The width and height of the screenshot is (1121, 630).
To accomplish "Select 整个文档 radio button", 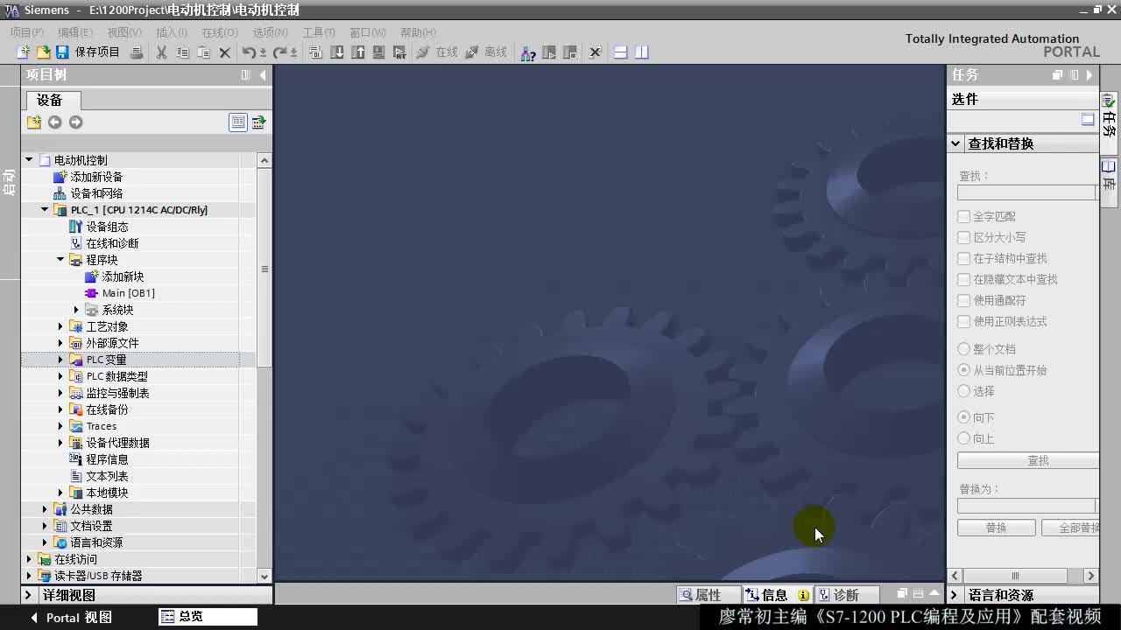I will [x=963, y=349].
